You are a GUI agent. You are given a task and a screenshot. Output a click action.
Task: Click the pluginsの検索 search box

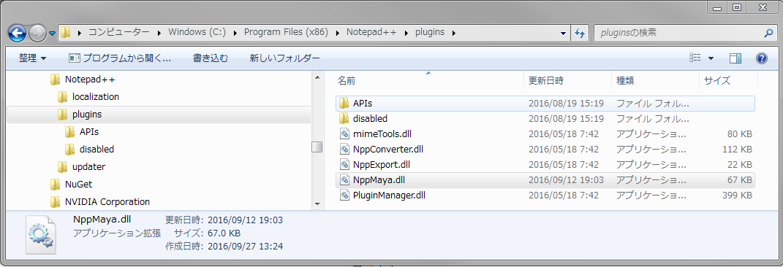tap(679, 33)
